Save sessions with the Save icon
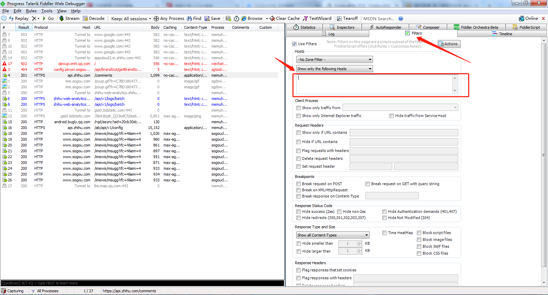 (x=212, y=18)
